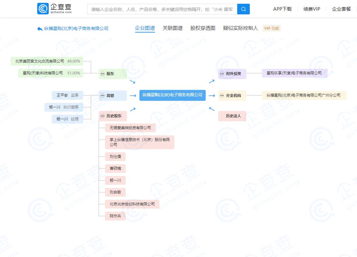Screen dimensions: 357x257
Task: View the 疑似实际控制人 tab
Action: tap(240, 28)
